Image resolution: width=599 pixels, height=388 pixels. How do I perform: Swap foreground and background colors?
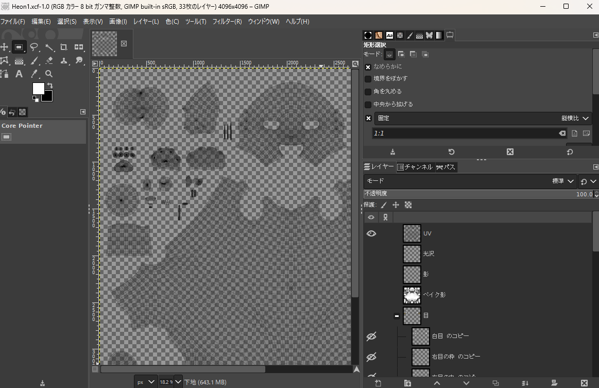tap(49, 86)
